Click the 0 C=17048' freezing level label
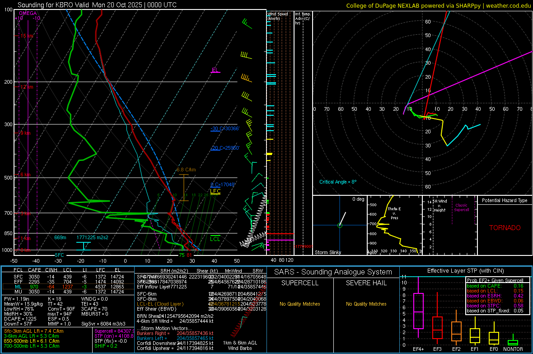The image size is (533, 354). pos(223,184)
